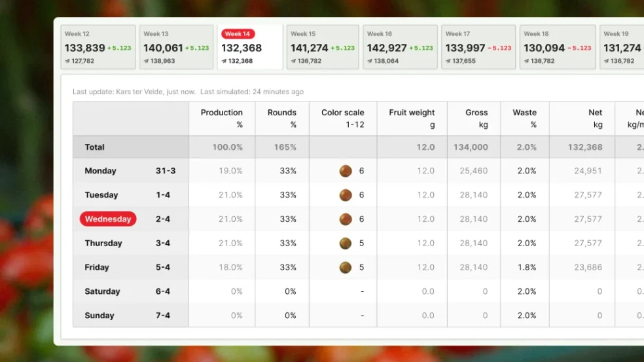The height and width of the screenshot is (362, 644).
Task: Click the Fruit weight column header
Action: [x=412, y=118]
